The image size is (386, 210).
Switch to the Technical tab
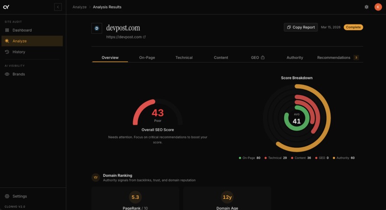click(x=184, y=57)
